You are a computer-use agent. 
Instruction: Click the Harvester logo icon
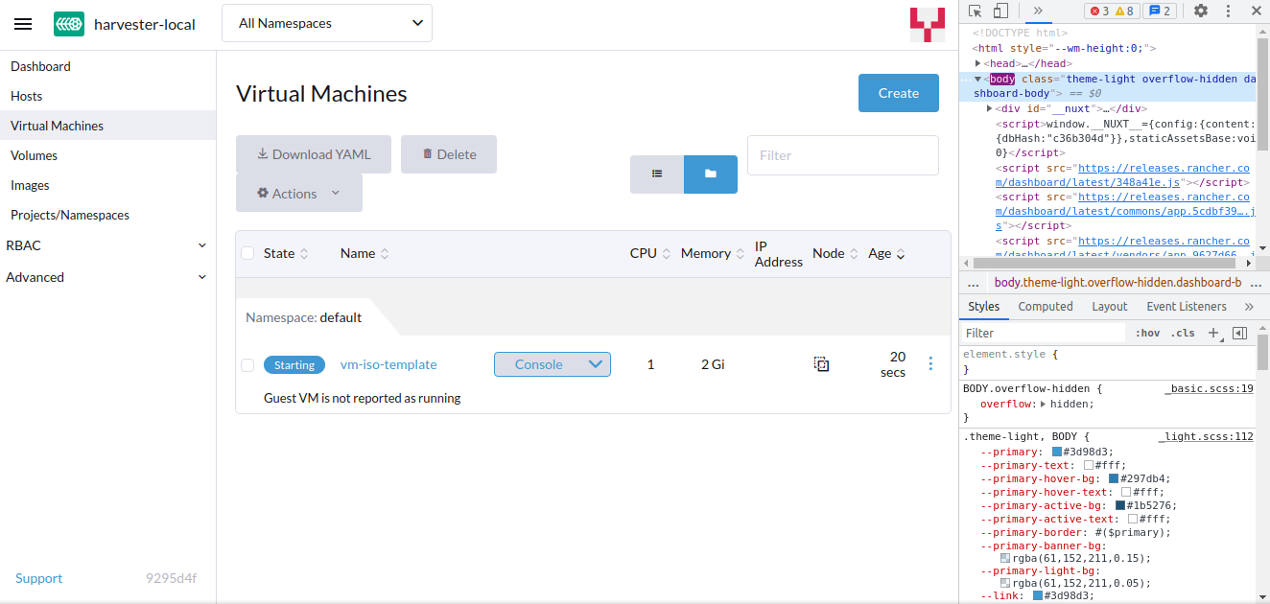68,24
